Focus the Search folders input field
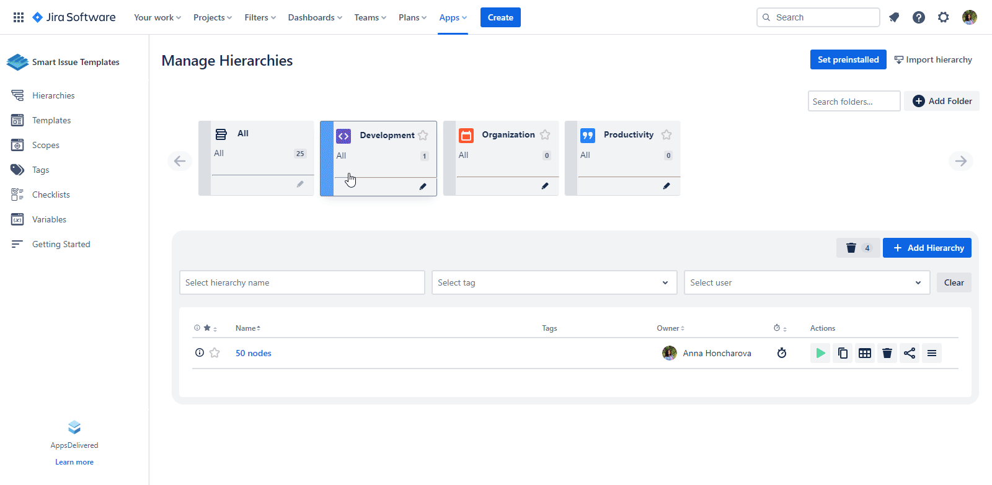The image size is (992, 485). 854,102
